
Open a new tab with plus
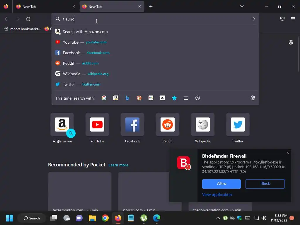coord(151,7)
